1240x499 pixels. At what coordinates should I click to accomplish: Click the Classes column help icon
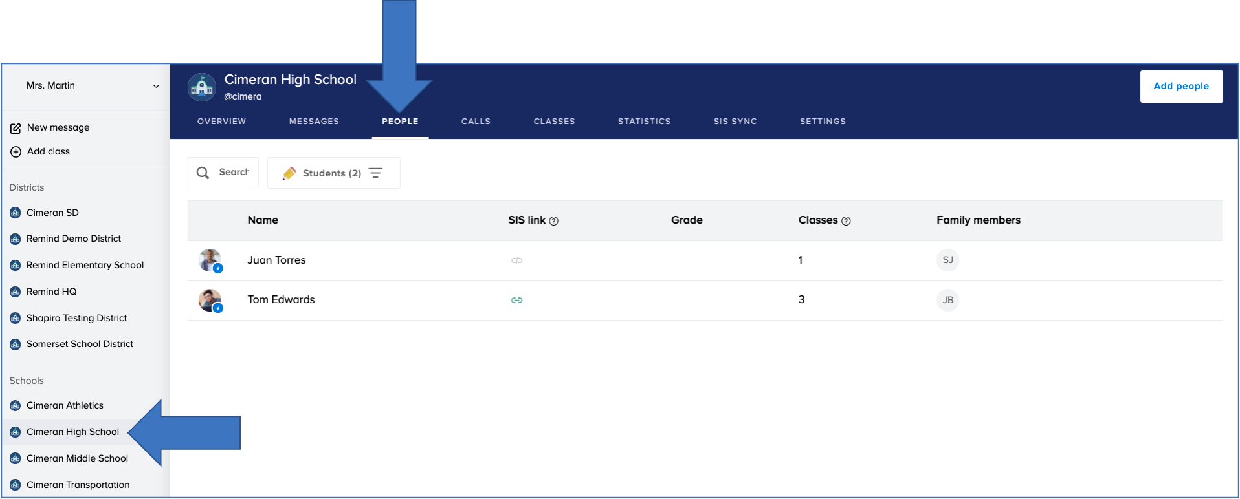(846, 221)
